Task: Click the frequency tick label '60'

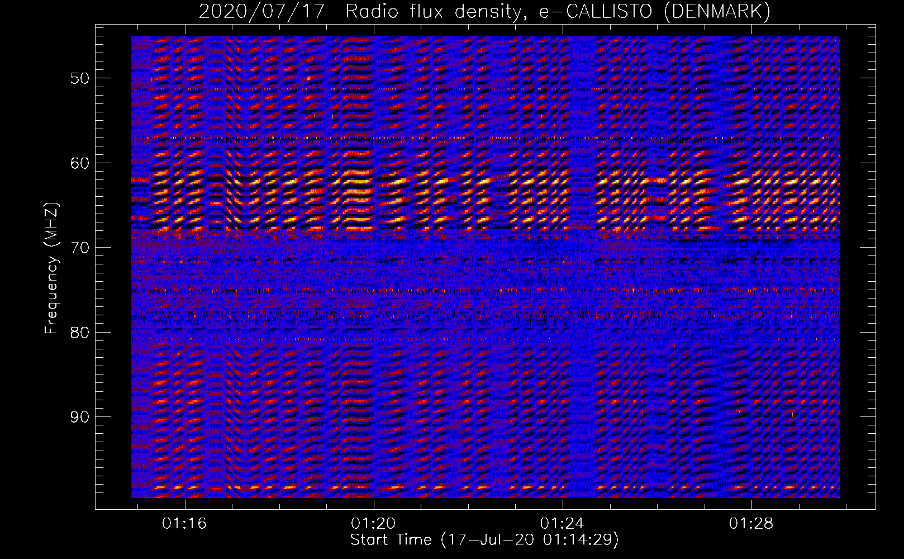Action: [x=79, y=163]
